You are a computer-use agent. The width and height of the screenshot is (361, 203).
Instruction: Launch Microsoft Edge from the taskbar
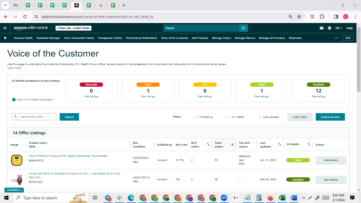click(131, 198)
